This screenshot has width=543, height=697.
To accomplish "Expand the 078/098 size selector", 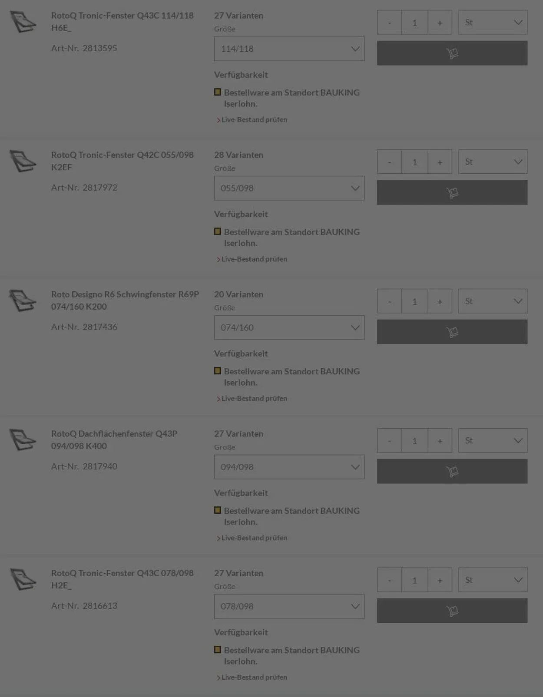I will (289, 606).
